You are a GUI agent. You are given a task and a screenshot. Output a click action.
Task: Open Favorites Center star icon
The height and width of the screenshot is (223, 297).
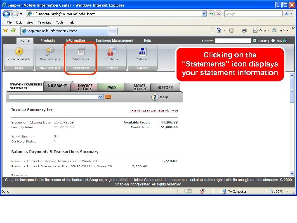pyautogui.click(x=6, y=30)
